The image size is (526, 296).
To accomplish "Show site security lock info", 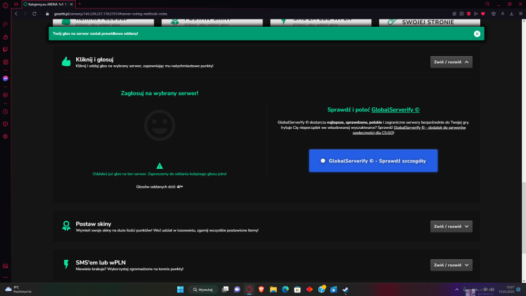I will 47,14.
